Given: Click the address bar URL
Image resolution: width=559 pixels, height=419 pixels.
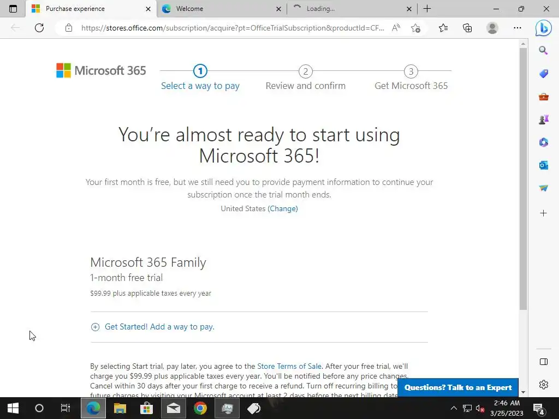Looking at the screenshot, I should coord(233,28).
